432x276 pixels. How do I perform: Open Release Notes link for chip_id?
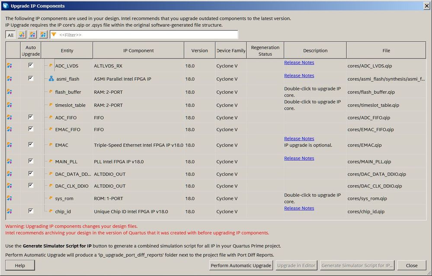(x=299, y=208)
